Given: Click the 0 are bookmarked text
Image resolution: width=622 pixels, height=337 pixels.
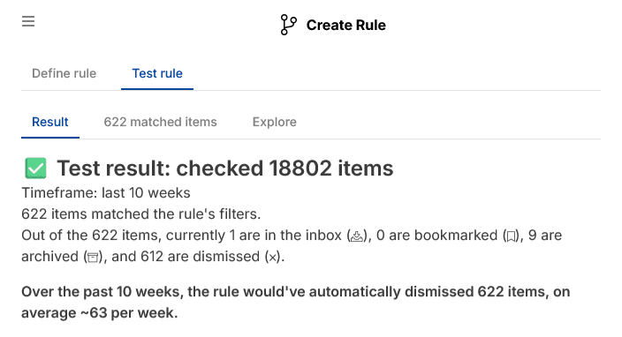Looking at the screenshot, I should click(436, 236).
